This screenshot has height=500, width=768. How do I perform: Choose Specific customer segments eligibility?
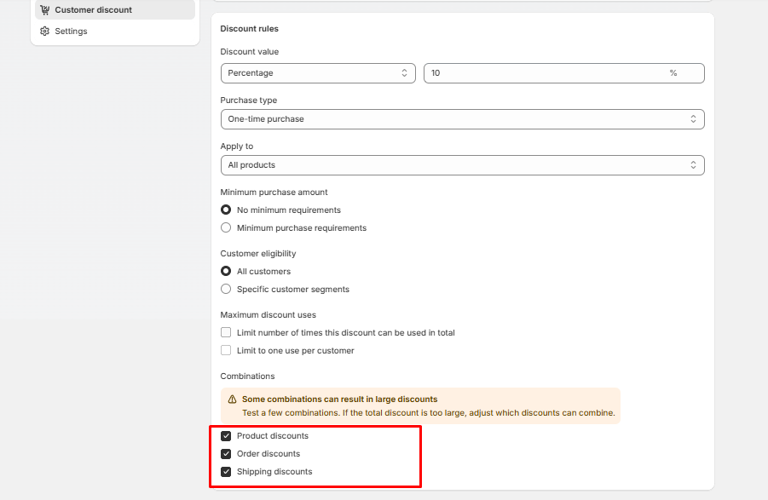226,290
